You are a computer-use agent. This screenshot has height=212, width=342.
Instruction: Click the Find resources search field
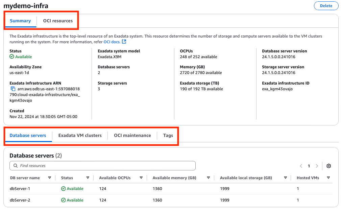coord(105,166)
